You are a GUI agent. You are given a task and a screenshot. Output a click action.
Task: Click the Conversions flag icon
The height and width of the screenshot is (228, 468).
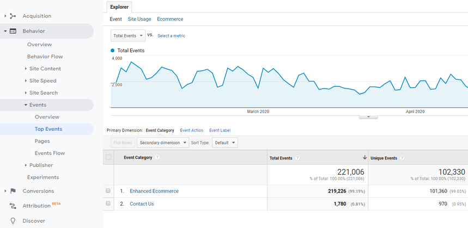pyautogui.click(x=13, y=191)
